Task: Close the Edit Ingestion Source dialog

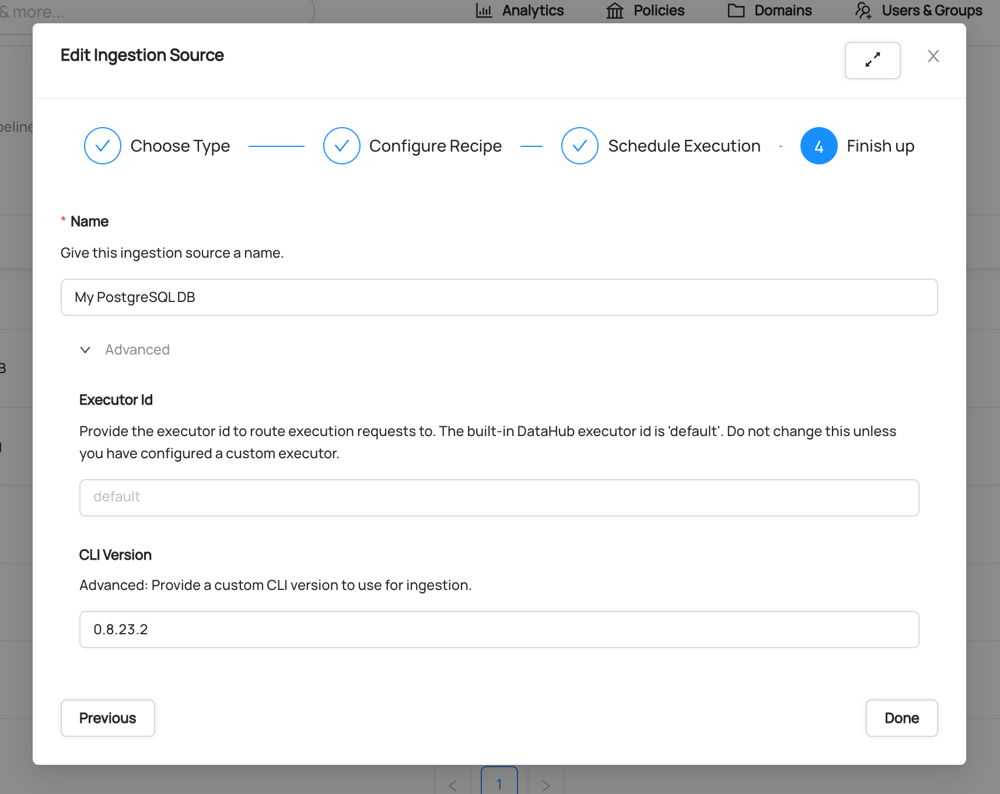Action: (933, 56)
